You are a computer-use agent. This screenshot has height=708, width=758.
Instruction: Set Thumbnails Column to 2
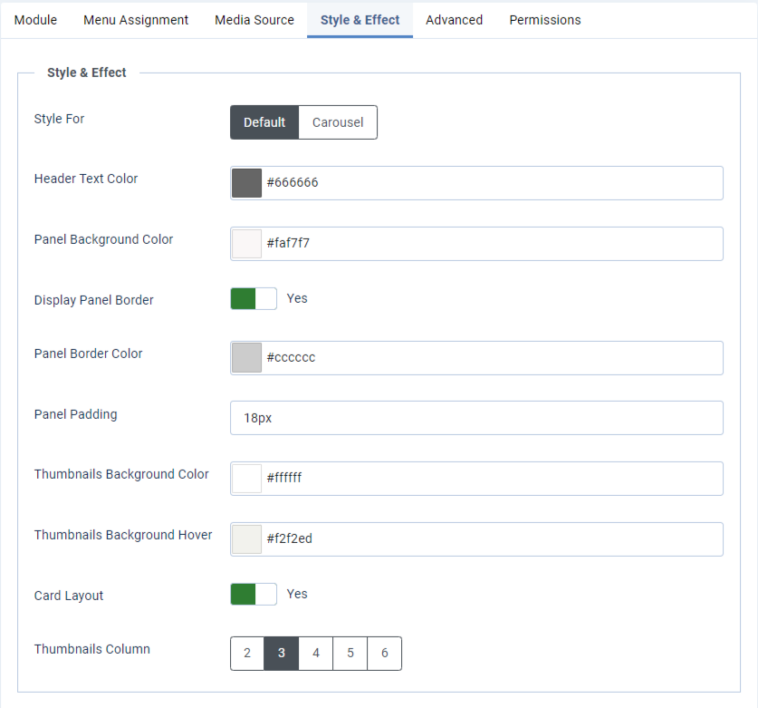[247, 654]
